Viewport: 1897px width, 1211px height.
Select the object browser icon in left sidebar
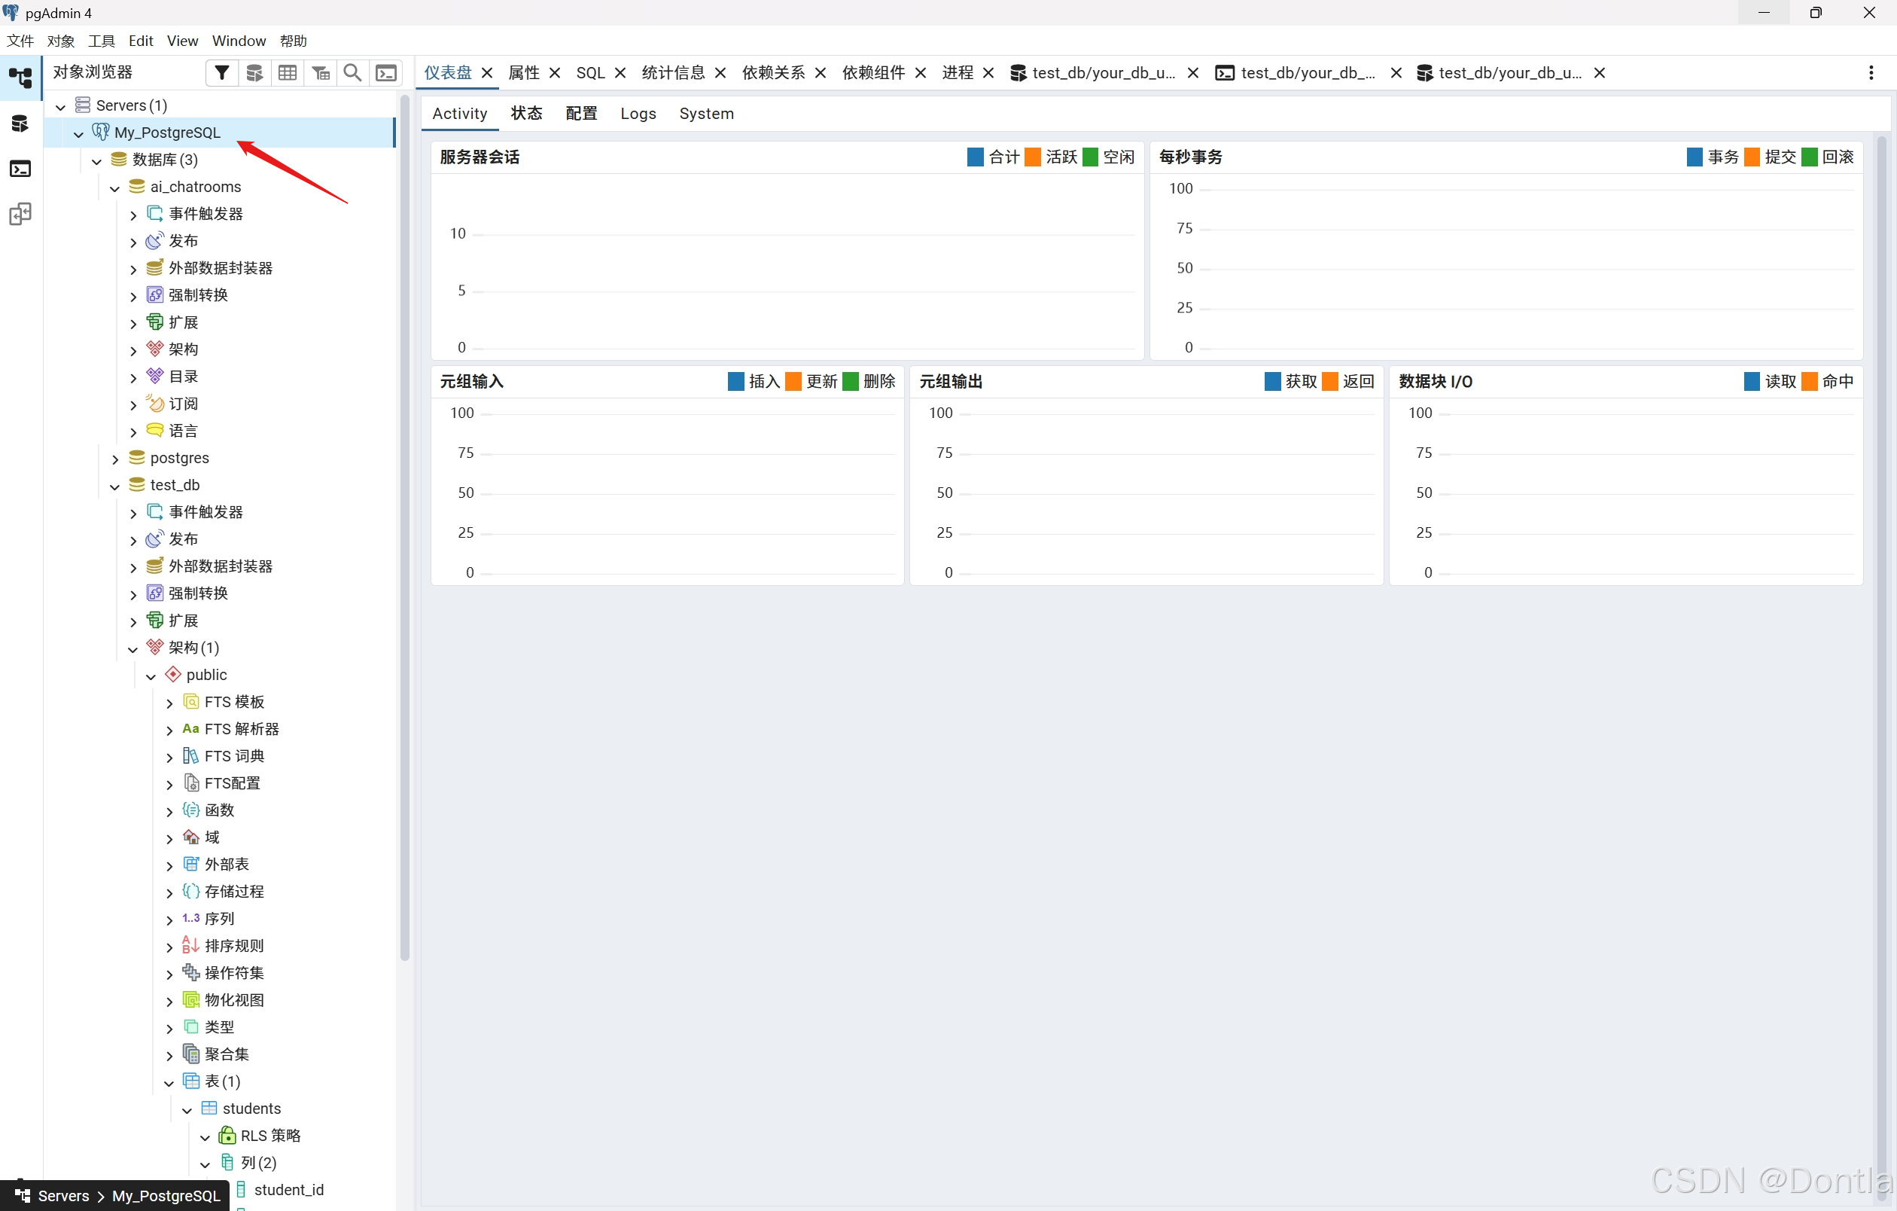(20, 78)
